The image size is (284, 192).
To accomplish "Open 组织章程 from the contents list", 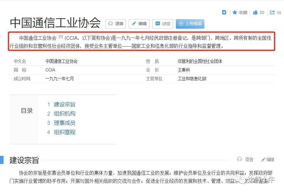I will (x=65, y=132).
